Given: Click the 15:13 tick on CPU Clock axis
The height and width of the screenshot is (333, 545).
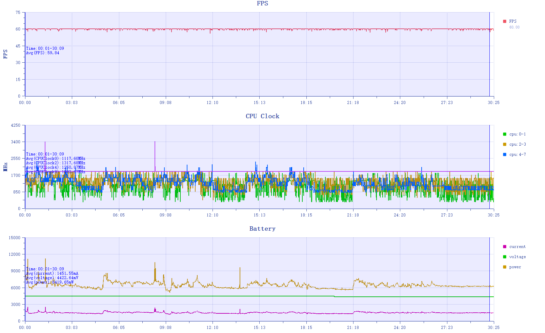Looking at the screenshot, I should tap(259, 215).
